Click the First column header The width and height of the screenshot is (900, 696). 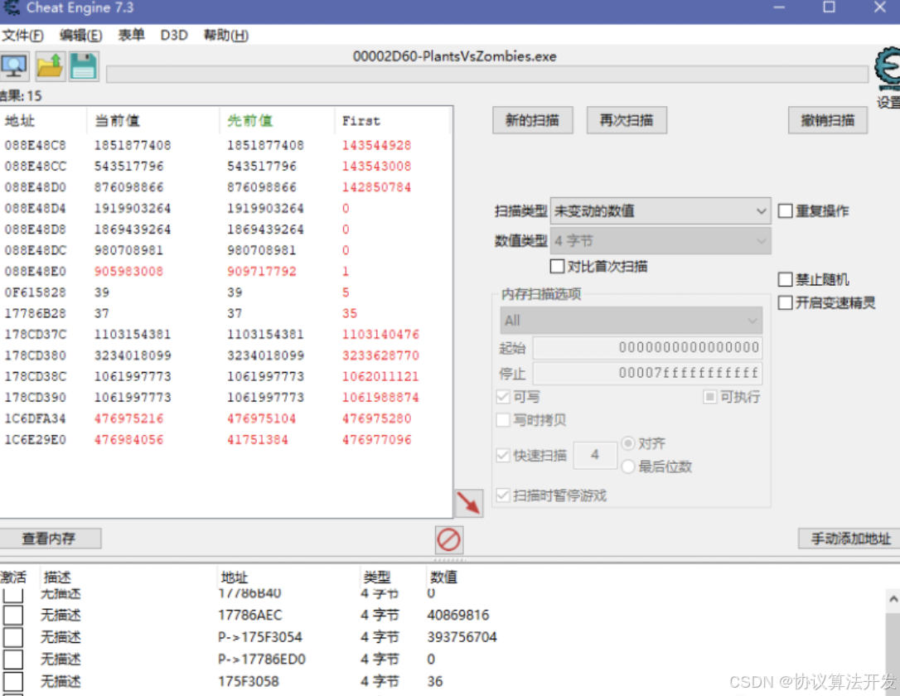(393, 120)
